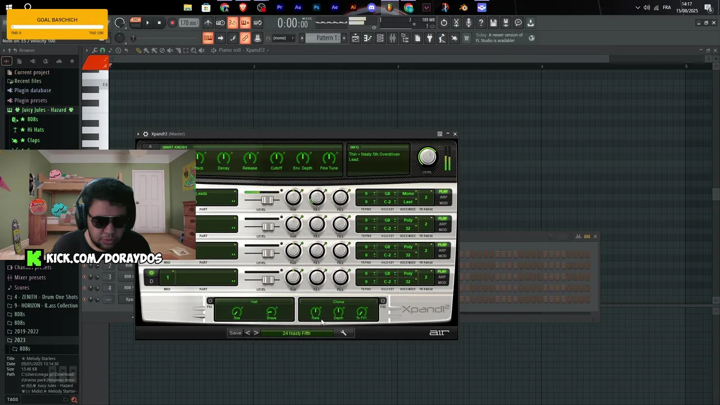720x405 pixels.
Task: Toggle piano roll magnet snap icon
Action: click(102, 50)
